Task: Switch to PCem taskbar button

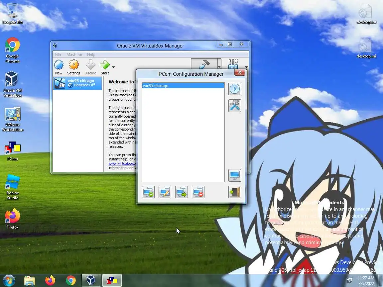Action: tap(112, 280)
